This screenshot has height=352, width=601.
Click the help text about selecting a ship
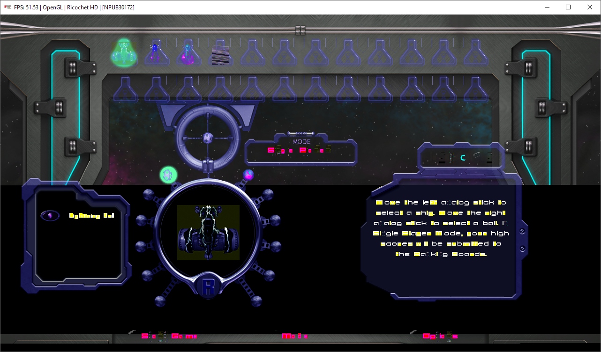[441, 228]
